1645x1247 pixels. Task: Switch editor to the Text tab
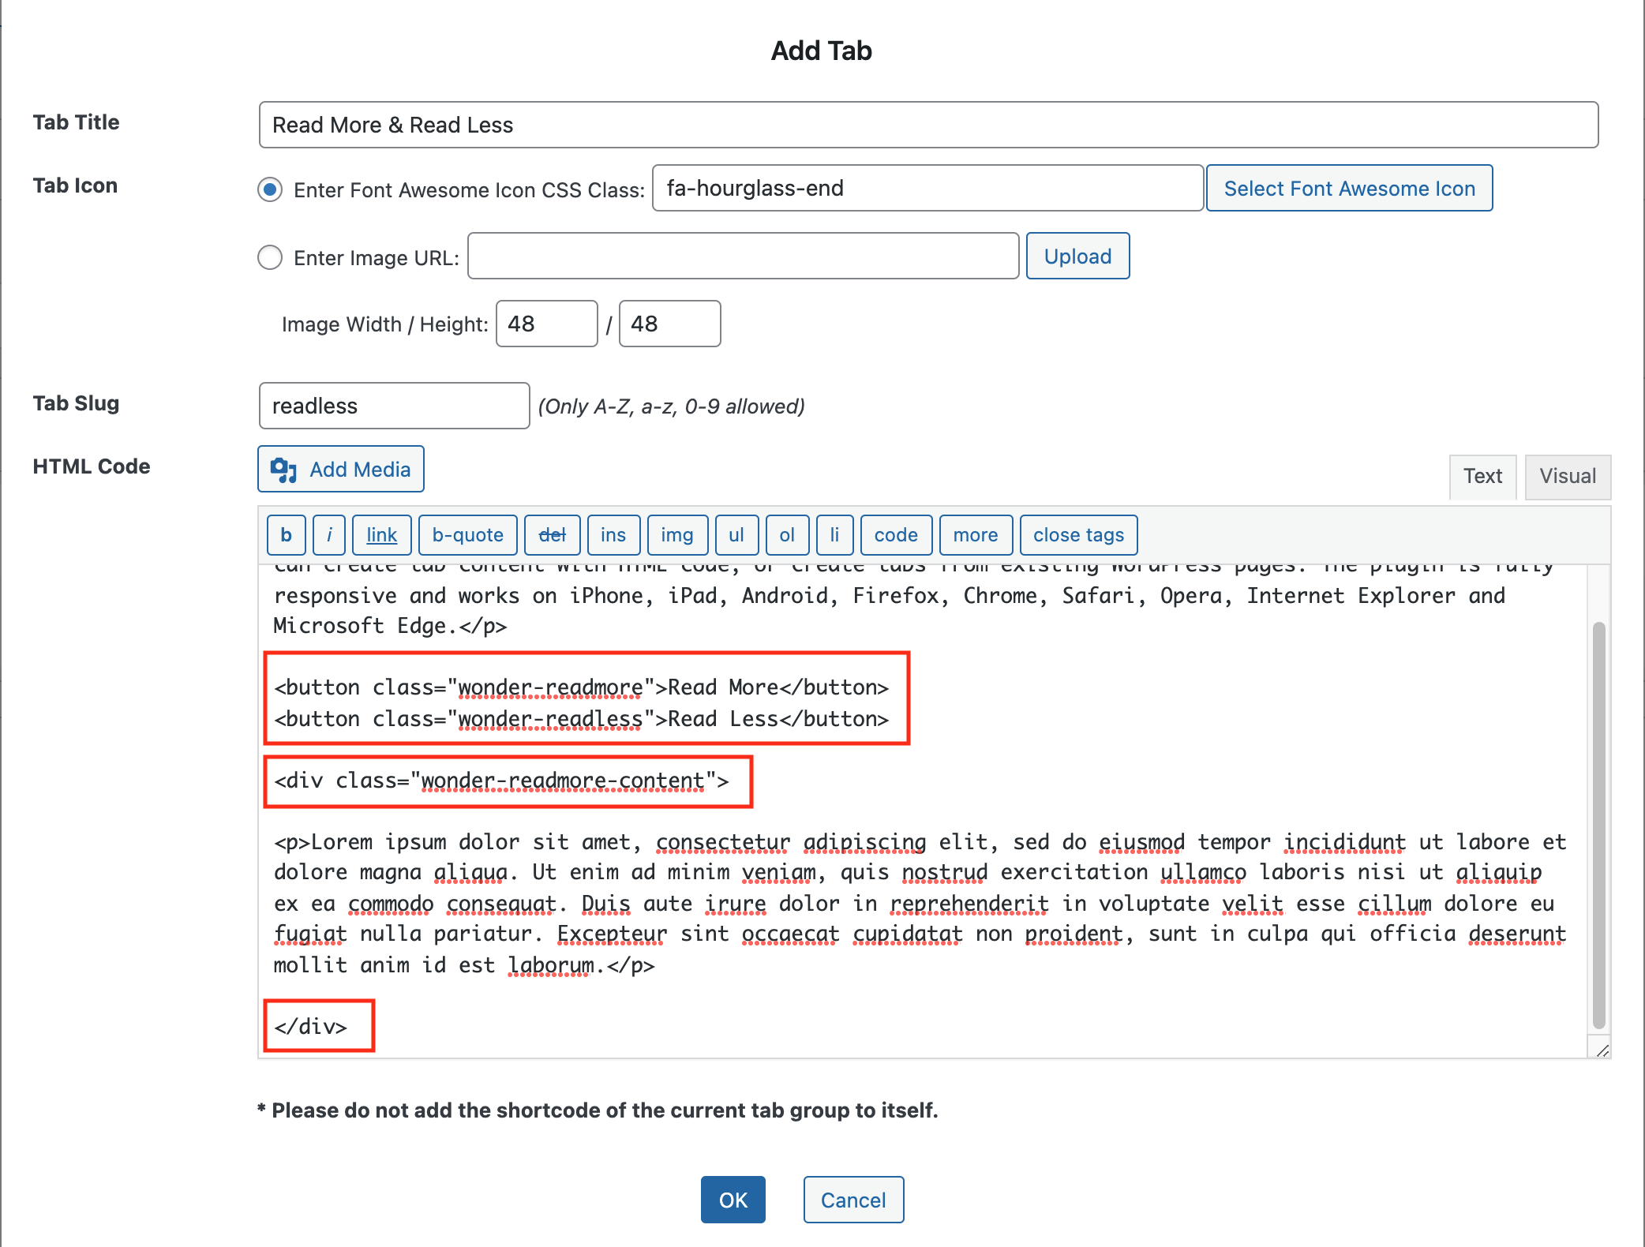[x=1482, y=476]
